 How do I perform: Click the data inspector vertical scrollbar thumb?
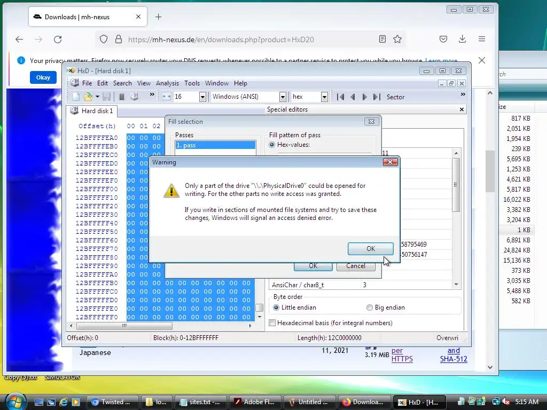point(456,185)
